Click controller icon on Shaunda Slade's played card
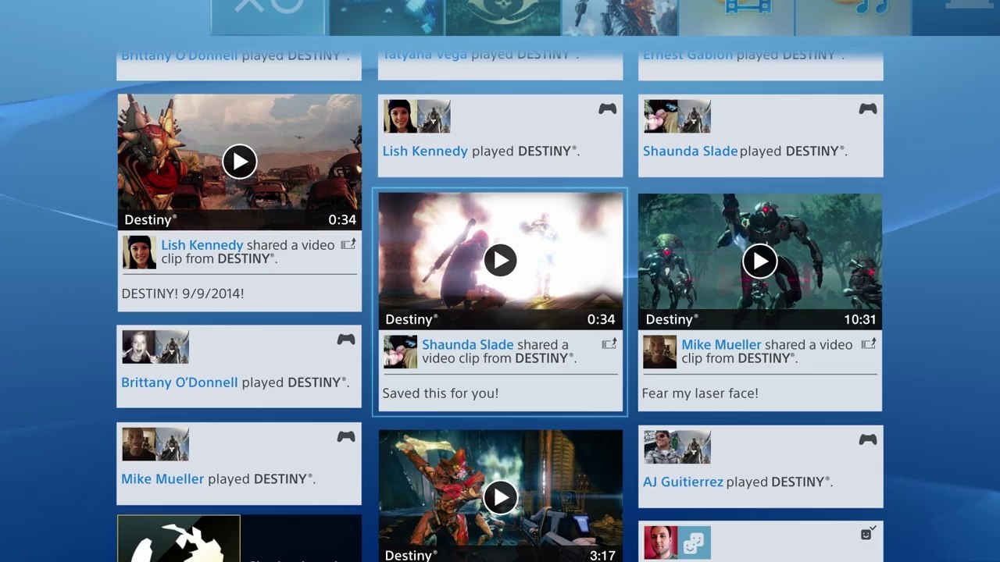1000x562 pixels. point(868,108)
